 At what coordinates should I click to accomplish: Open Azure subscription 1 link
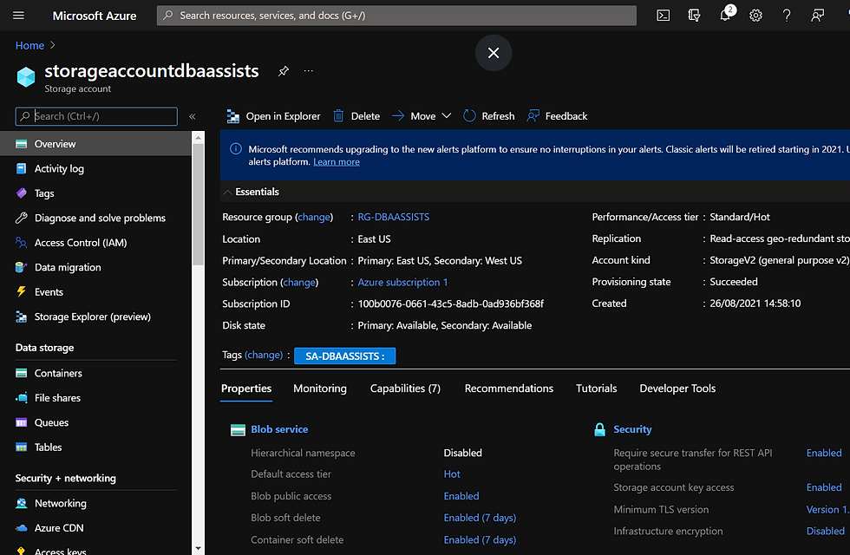click(402, 282)
